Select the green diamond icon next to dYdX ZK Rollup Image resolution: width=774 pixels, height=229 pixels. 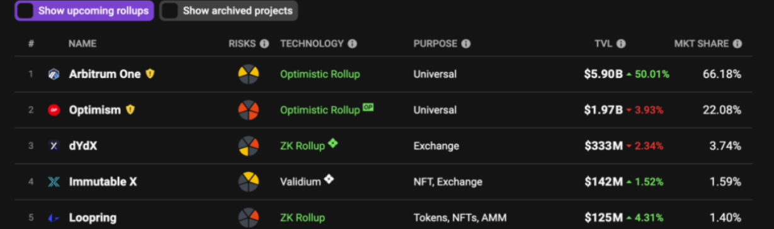pos(333,144)
